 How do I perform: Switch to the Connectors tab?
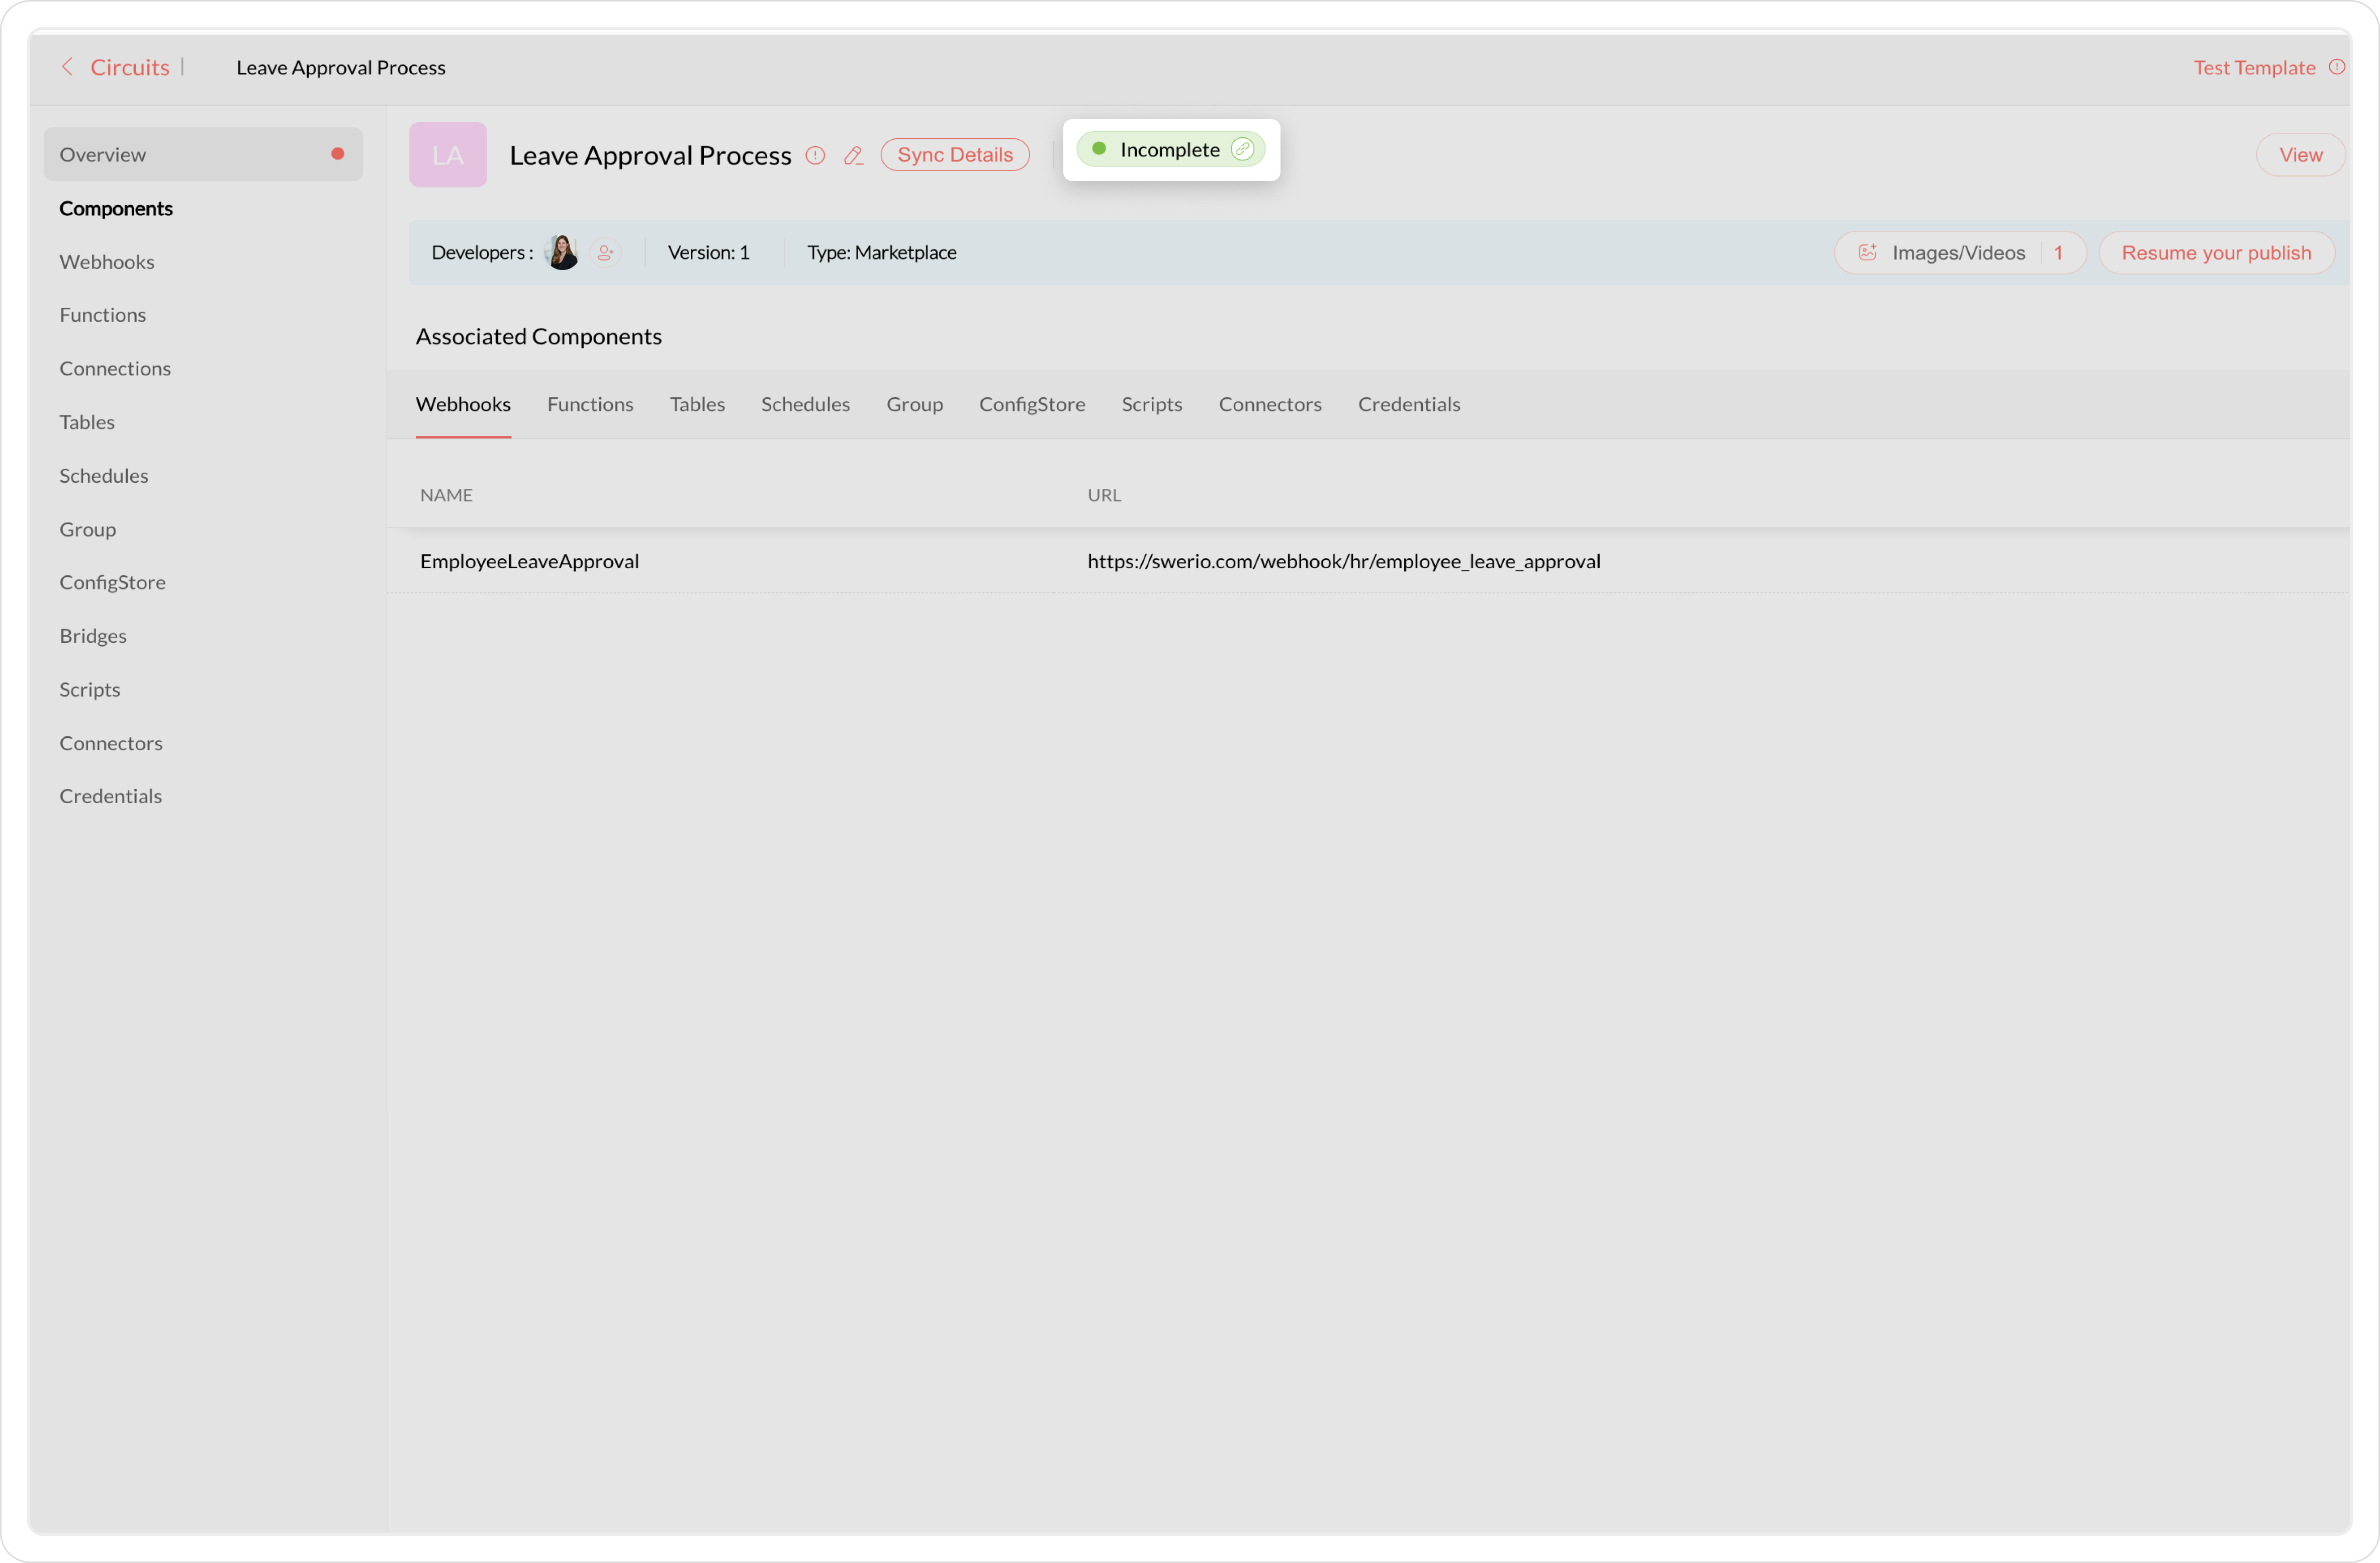coord(1270,404)
